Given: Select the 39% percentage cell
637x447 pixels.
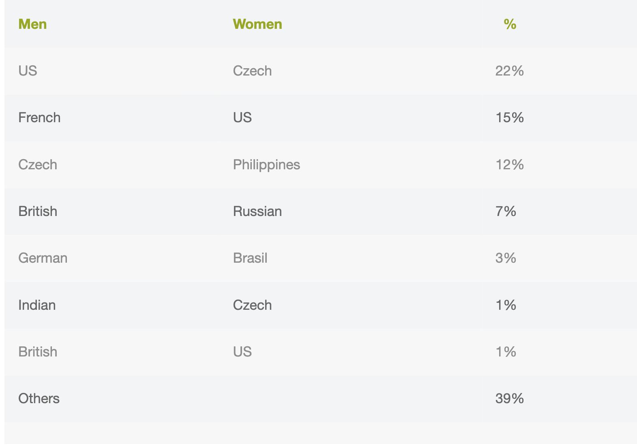Looking at the screenshot, I should click(x=510, y=399).
